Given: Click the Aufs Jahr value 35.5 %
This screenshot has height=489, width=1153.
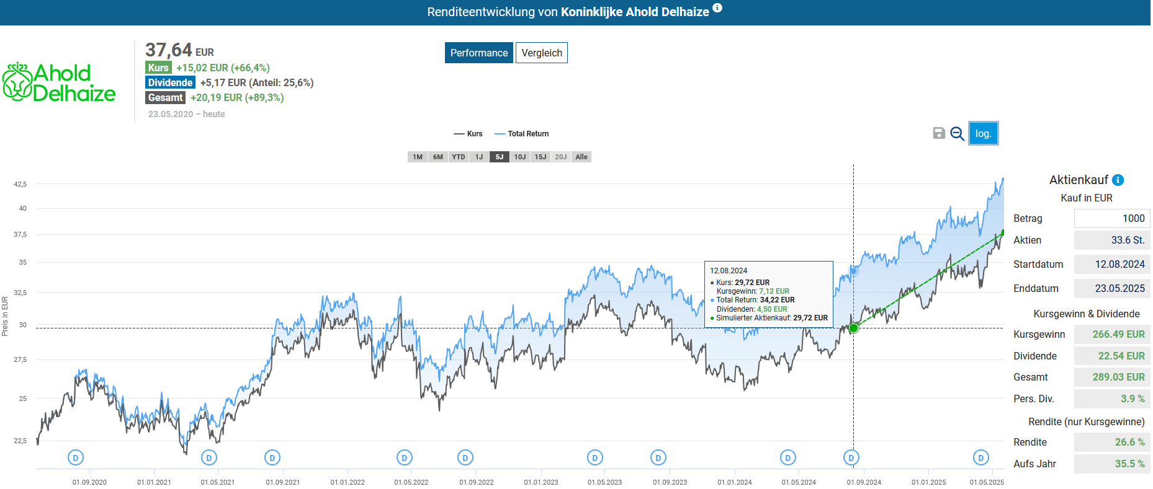Looking at the screenshot, I should click(x=1112, y=464).
